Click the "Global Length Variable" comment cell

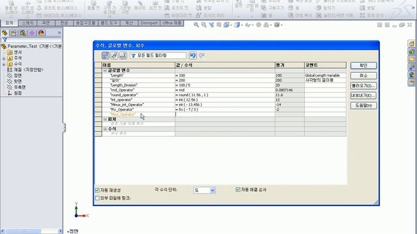pyautogui.click(x=325, y=75)
